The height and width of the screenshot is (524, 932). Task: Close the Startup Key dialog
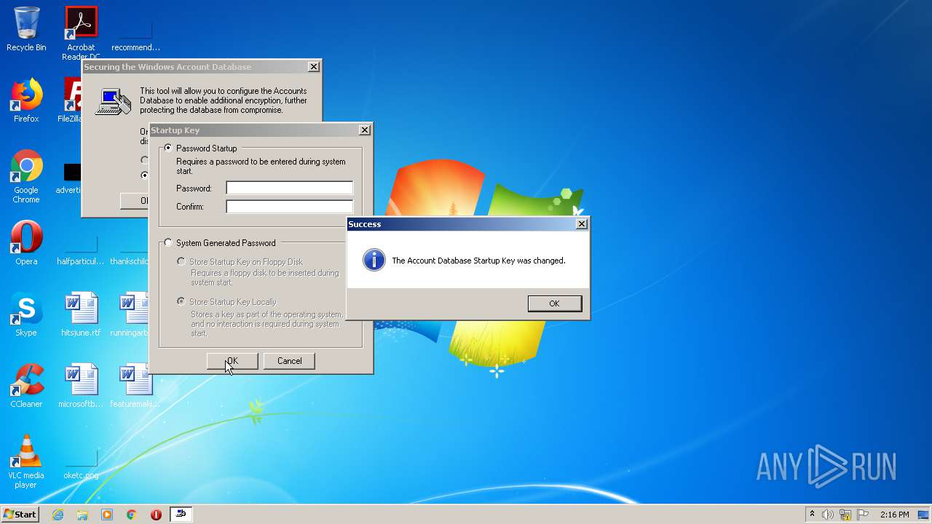coord(365,130)
